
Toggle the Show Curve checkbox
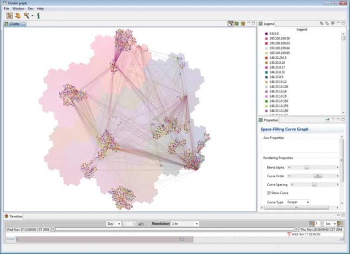point(269,193)
